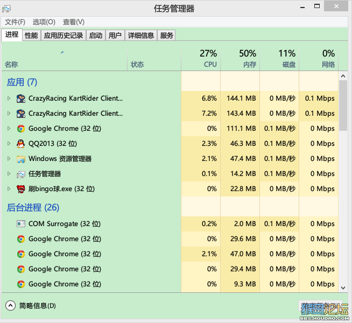
Task: Click 简略信息(D) to show fewer details
Action: [x=38, y=306]
